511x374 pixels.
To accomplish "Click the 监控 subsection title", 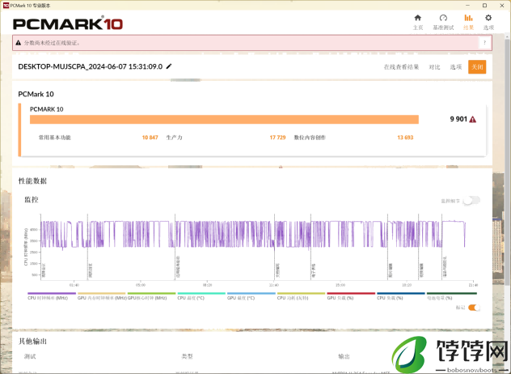I will pyautogui.click(x=32, y=200).
